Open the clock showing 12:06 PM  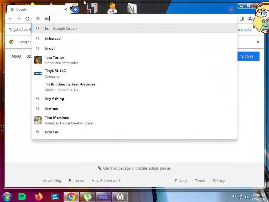pyautogui.click(x=258, y=197)
